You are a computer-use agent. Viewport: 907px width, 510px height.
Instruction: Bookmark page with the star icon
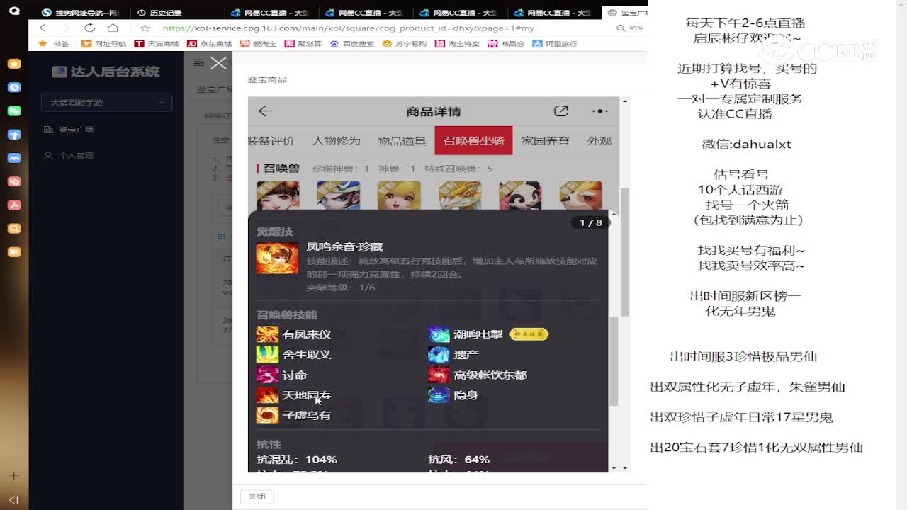click(145, 28)
